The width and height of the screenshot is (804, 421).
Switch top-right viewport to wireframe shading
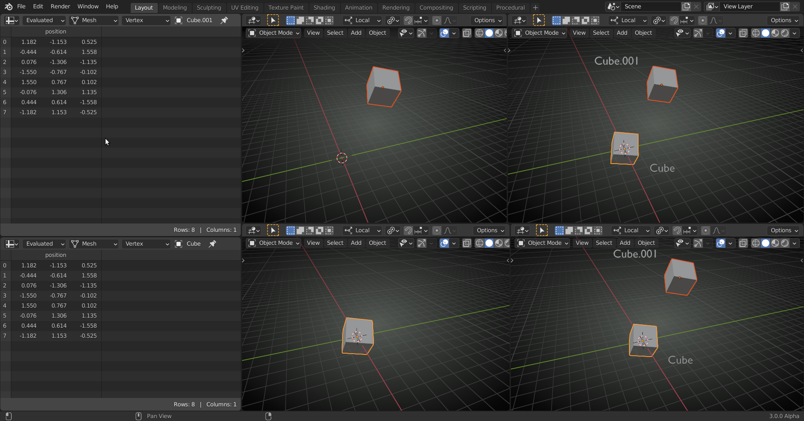coord(756,33)
